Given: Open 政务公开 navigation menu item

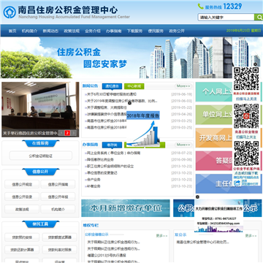Looking at the screenshot, I should pyautogui.click(x=177, y=31).
